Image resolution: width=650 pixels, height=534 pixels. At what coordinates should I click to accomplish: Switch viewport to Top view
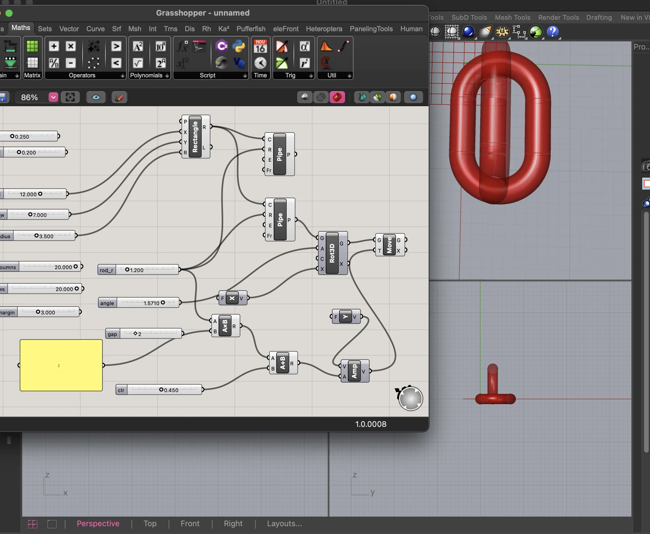[x=150, y=523]
